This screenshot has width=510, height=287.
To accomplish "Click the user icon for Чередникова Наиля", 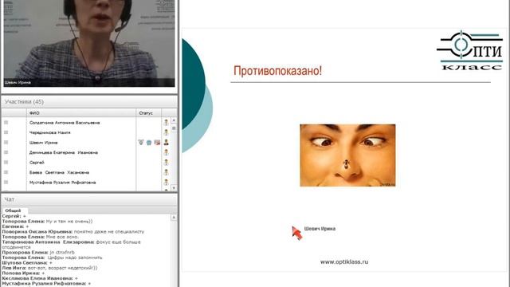I will click(167, 132).
